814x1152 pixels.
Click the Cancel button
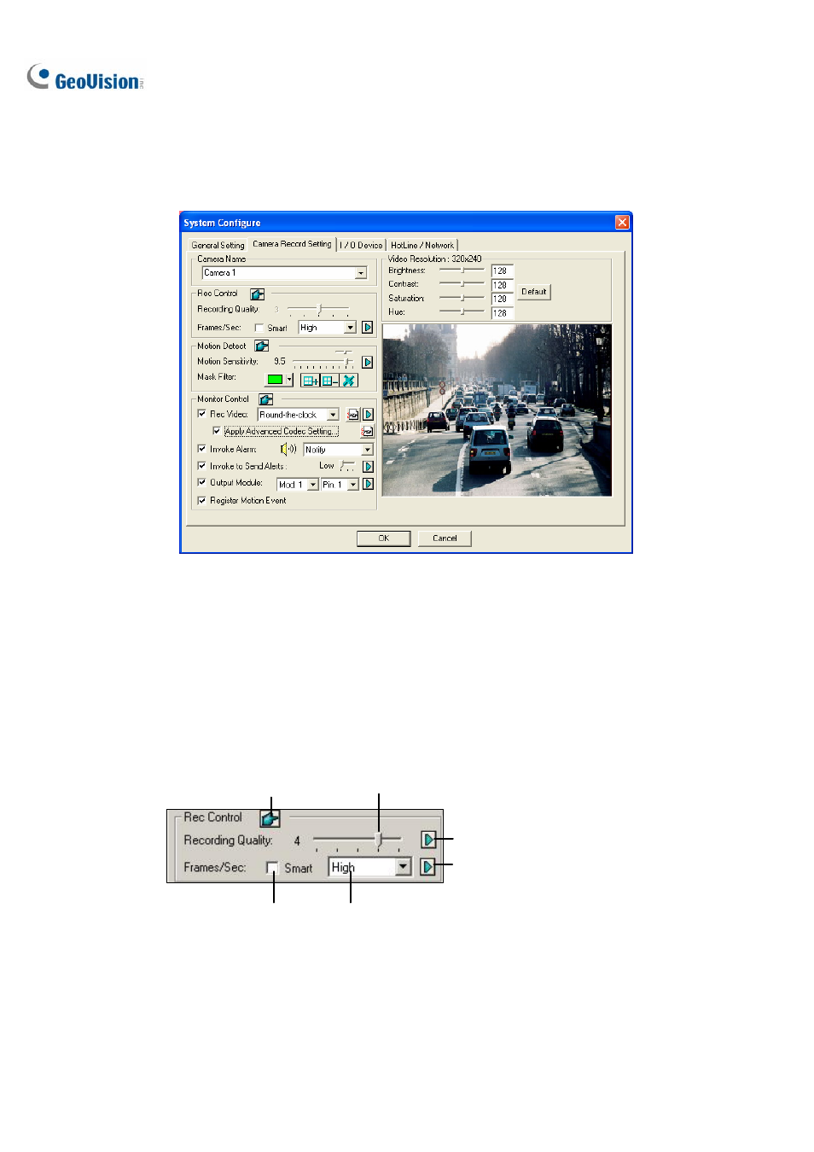tap(445, 538)
